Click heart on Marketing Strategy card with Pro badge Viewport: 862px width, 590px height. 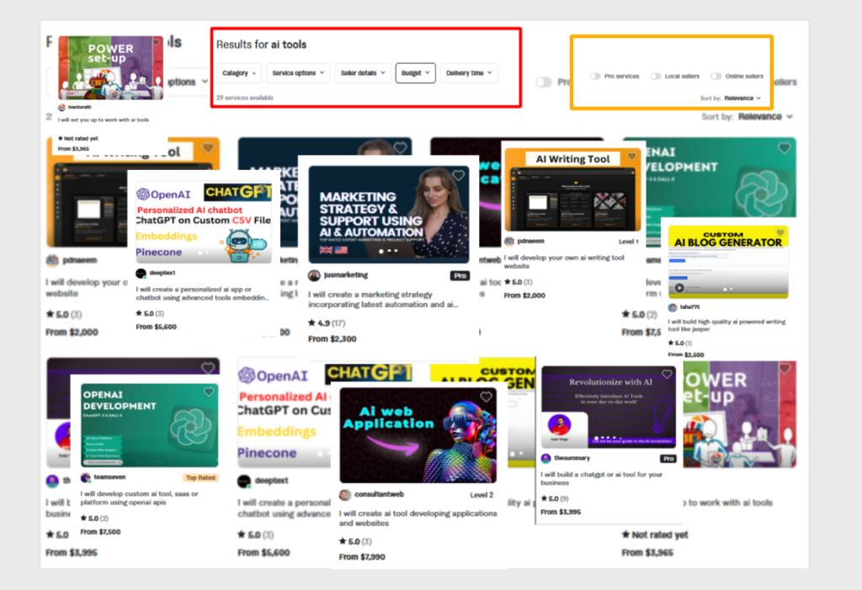[459, 175]
